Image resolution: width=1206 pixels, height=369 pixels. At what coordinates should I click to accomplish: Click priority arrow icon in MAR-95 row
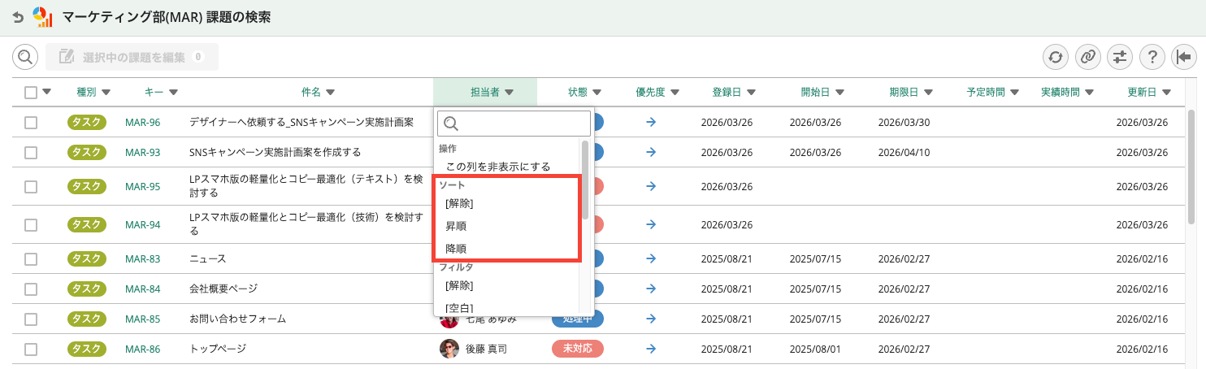pyautogui.click(x=651, y=186)
